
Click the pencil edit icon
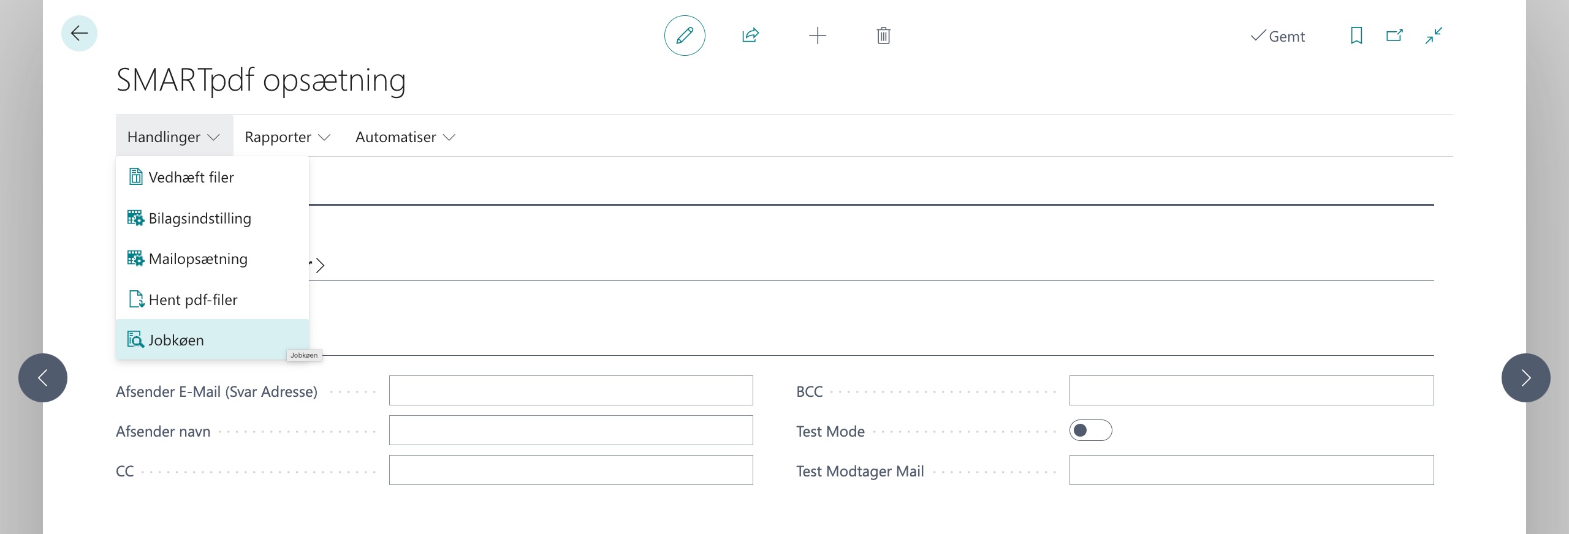pos(685,36)
